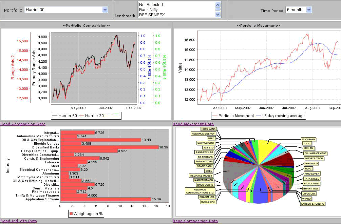Image resolution: width=341 pixels, height=224 pixels.
Task: Select Not Selected in Benchmark list
Action: tap(151, 4)
